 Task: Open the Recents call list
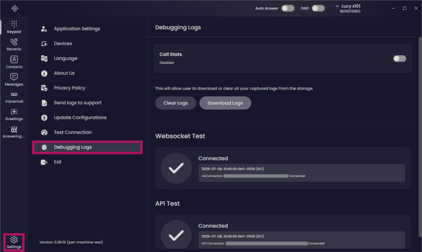tap(14, 45)
